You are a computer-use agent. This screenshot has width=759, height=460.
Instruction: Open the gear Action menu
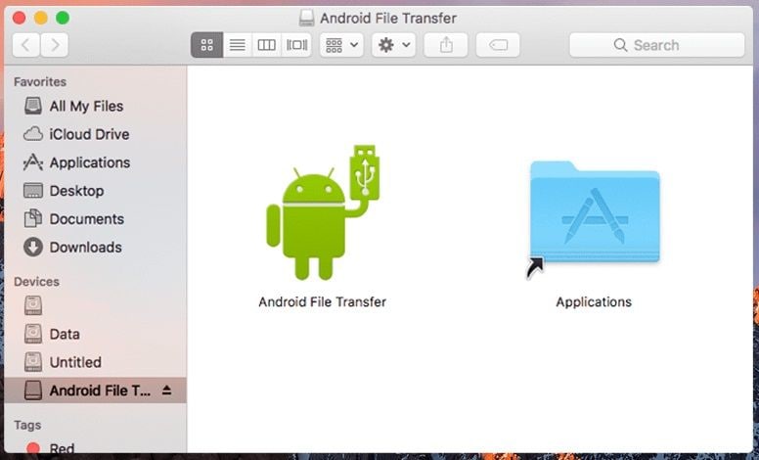tap(393, 45)
